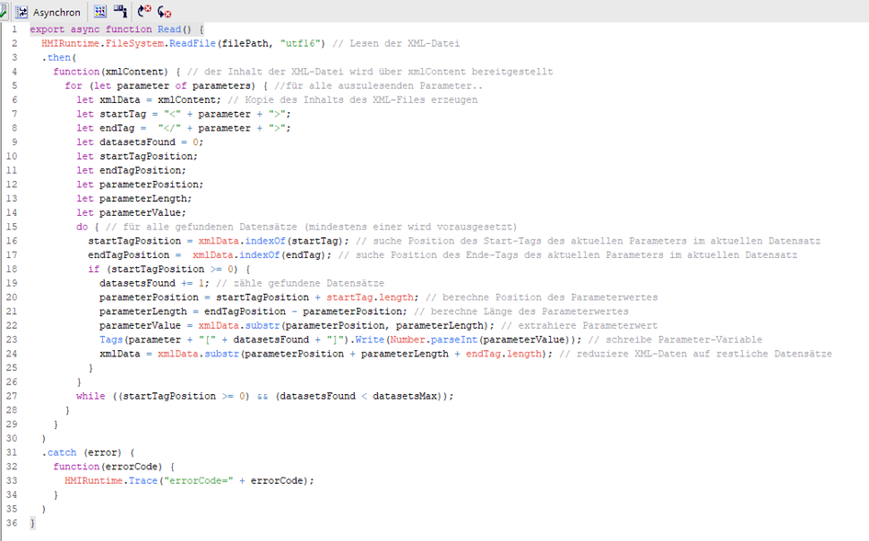
Task: Click 'datasetsFound += 1;' on line 19
Action: [154, 284]
